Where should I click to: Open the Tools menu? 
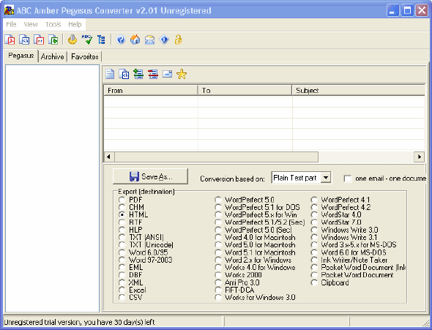click(53, 24)
